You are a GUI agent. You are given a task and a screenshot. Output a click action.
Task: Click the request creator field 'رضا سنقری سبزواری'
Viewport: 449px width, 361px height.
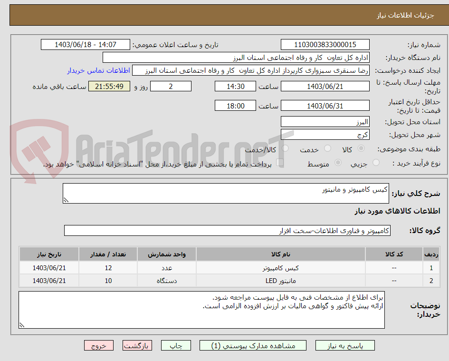[251, 70]
